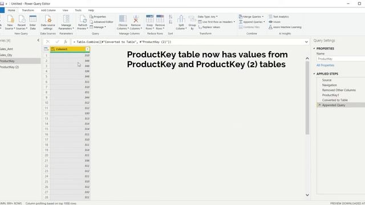Cancel the formula bar edit
Image resolution: width=365 pixels, height=205 pixels.
pos(48,42)
